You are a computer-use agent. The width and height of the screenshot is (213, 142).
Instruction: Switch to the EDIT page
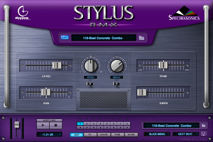coord(77,135)
